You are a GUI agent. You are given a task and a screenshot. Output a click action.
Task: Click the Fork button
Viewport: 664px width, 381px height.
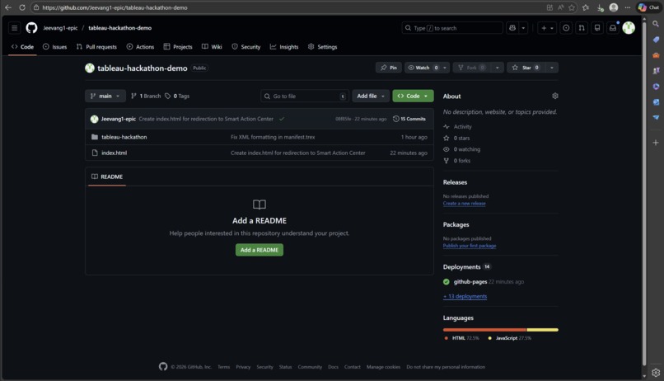(x=471, y=68)
